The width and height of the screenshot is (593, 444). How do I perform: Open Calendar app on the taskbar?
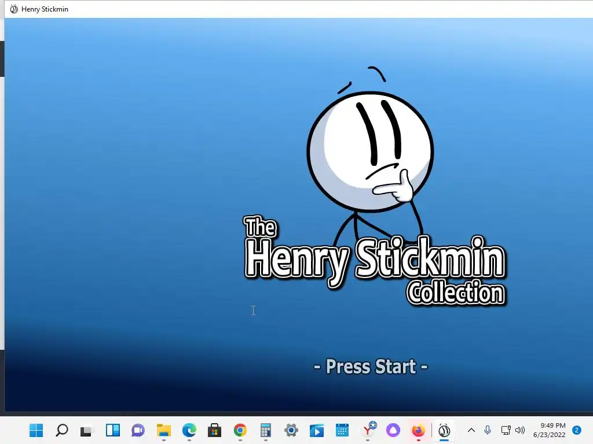pyautogui.click(x=342, y=430)
